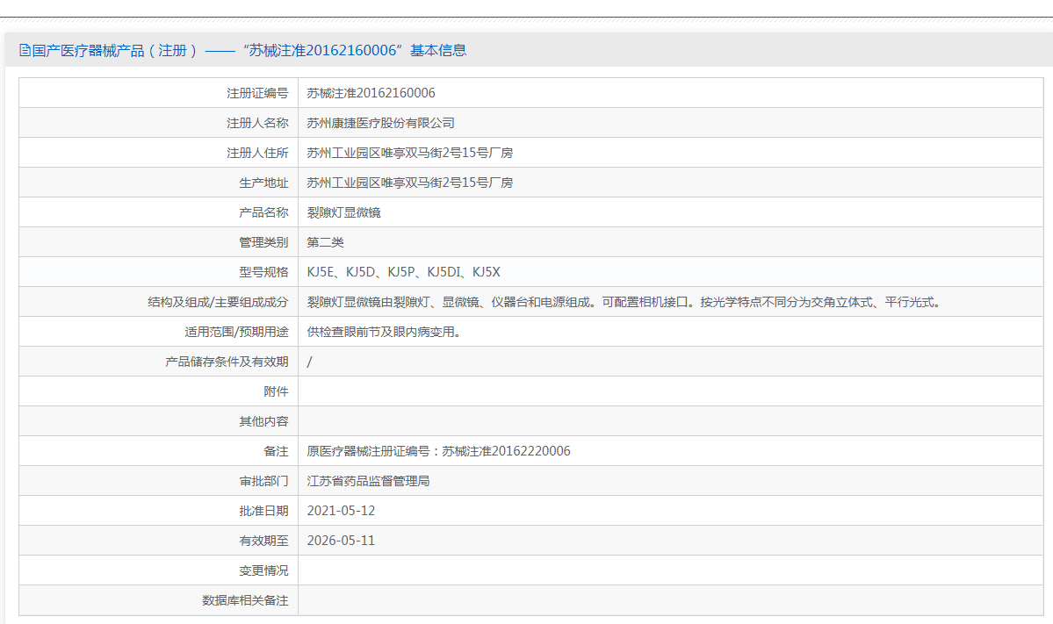
Task: Click the 注册人名称 label
Action: click(x=257, y=123)
